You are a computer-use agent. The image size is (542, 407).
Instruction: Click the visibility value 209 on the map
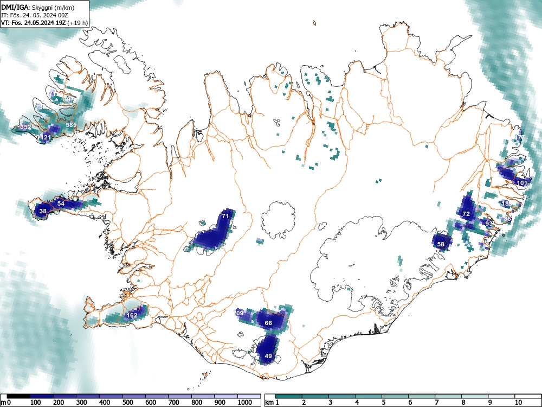239,313
